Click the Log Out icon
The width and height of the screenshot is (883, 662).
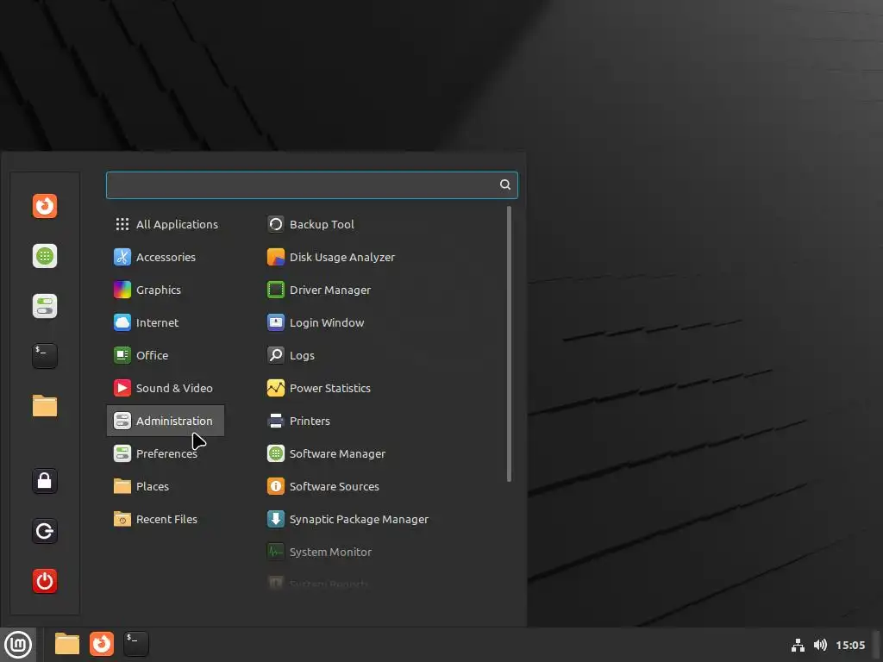(45, 531)
